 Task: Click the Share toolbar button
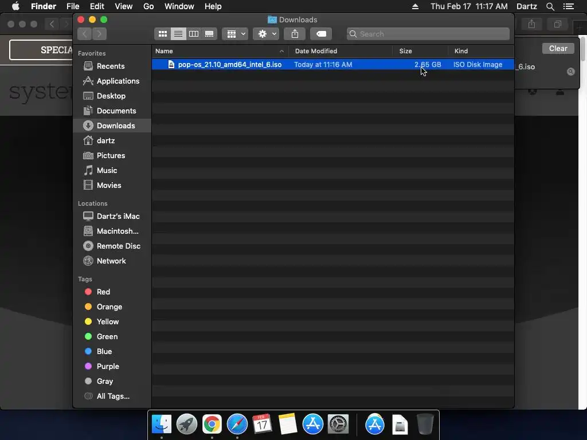[295, 34]
